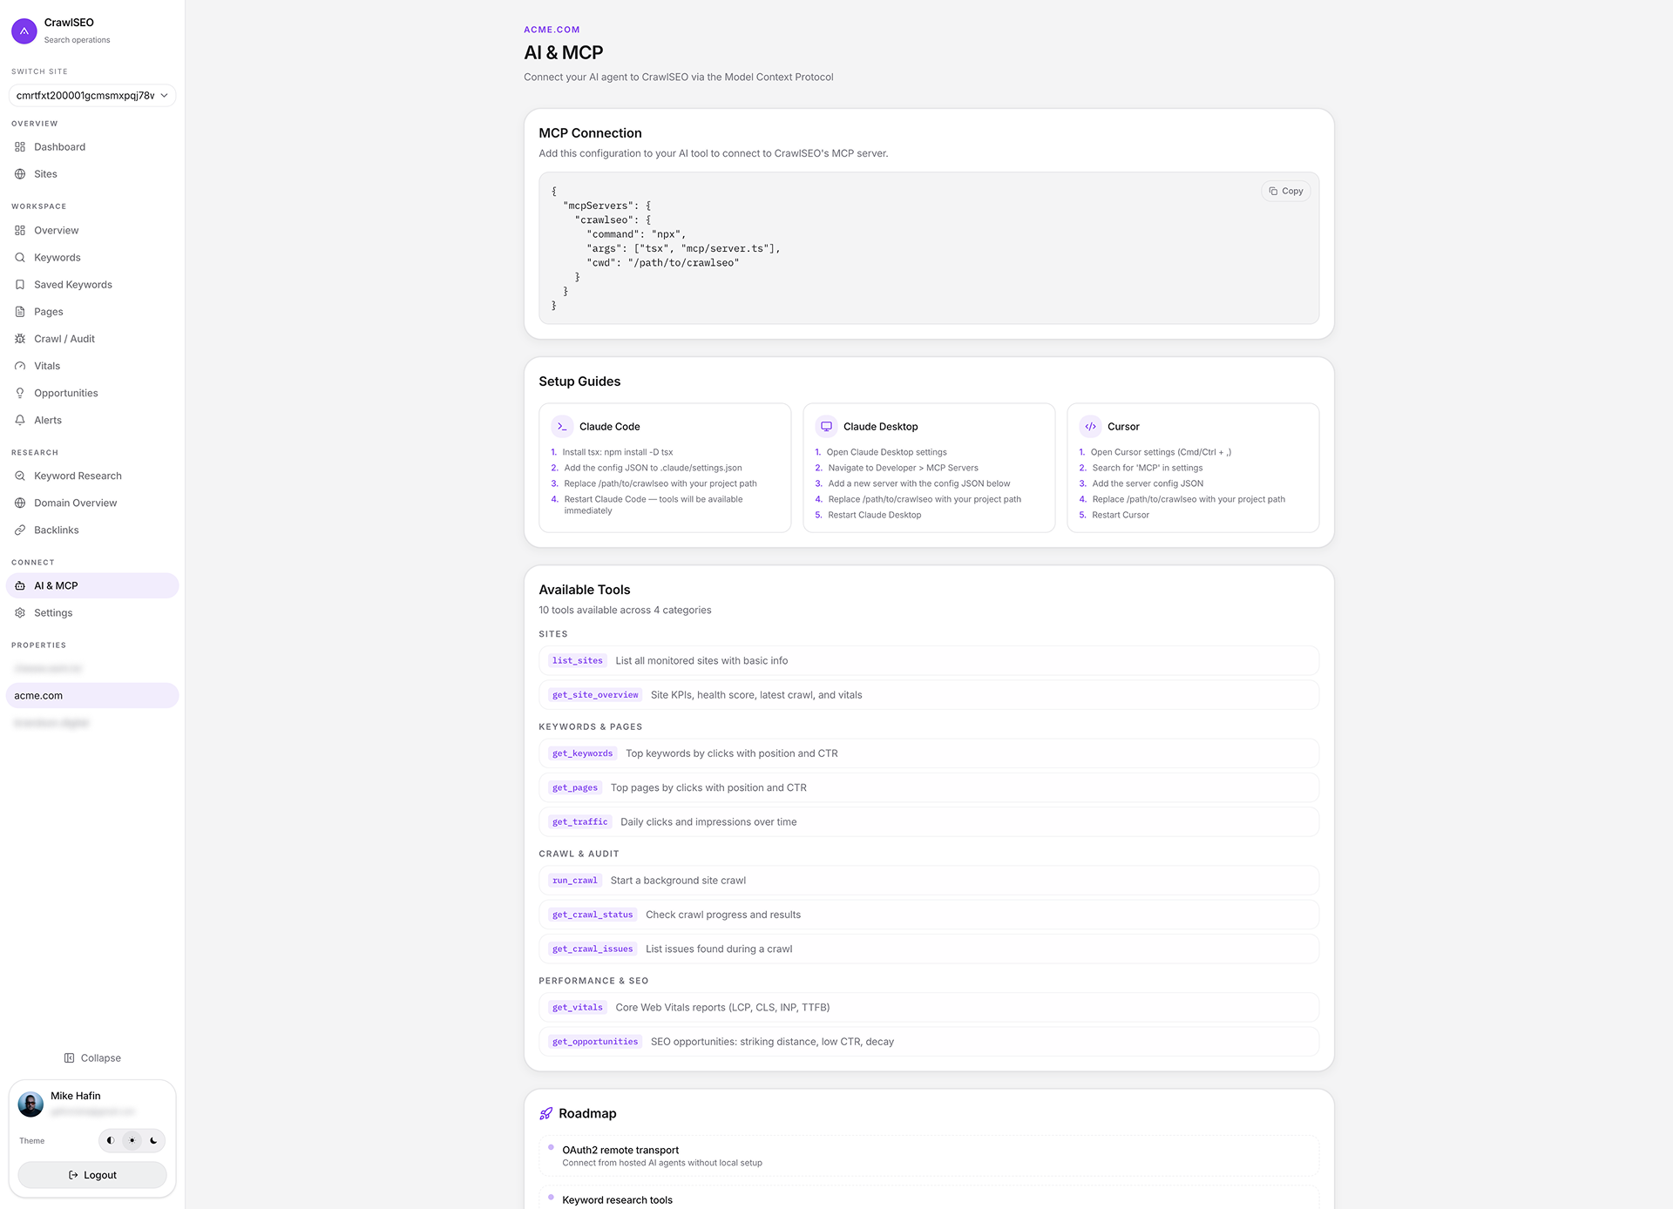Viewport: 1673px width, 1209px height.
Task: Switch theme to system mode
Action: click(111, 1140)
